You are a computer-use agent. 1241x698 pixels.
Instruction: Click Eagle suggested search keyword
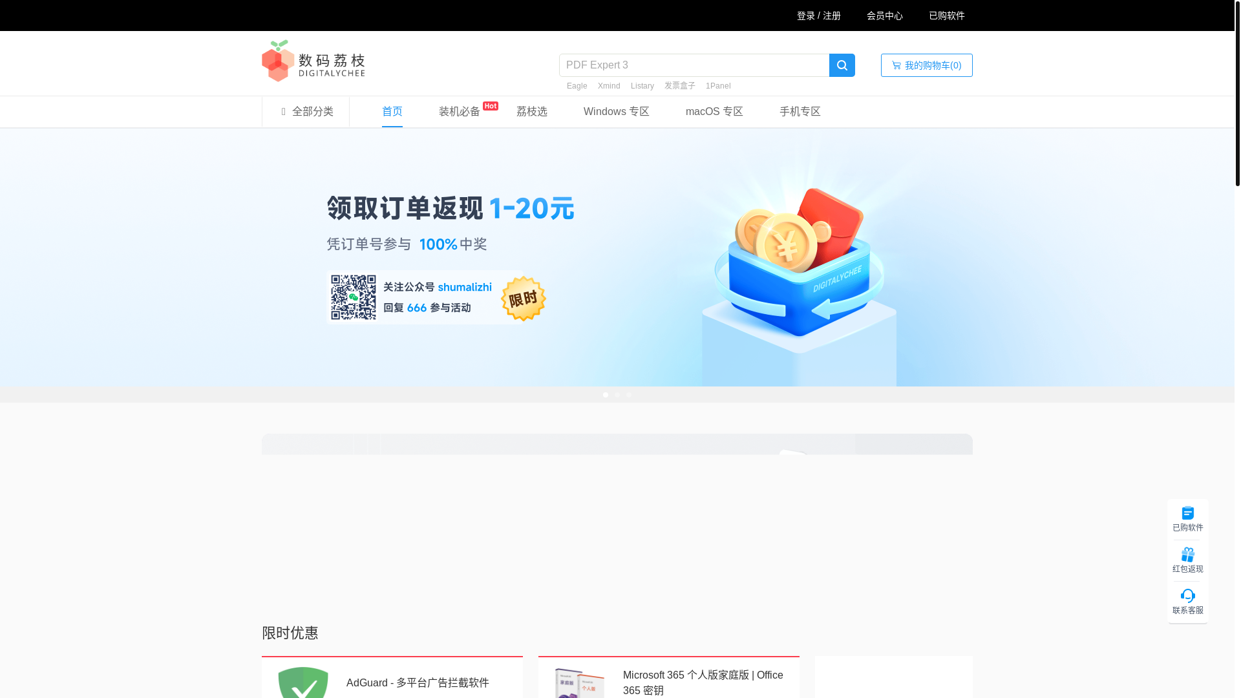[x=577, y=86]
